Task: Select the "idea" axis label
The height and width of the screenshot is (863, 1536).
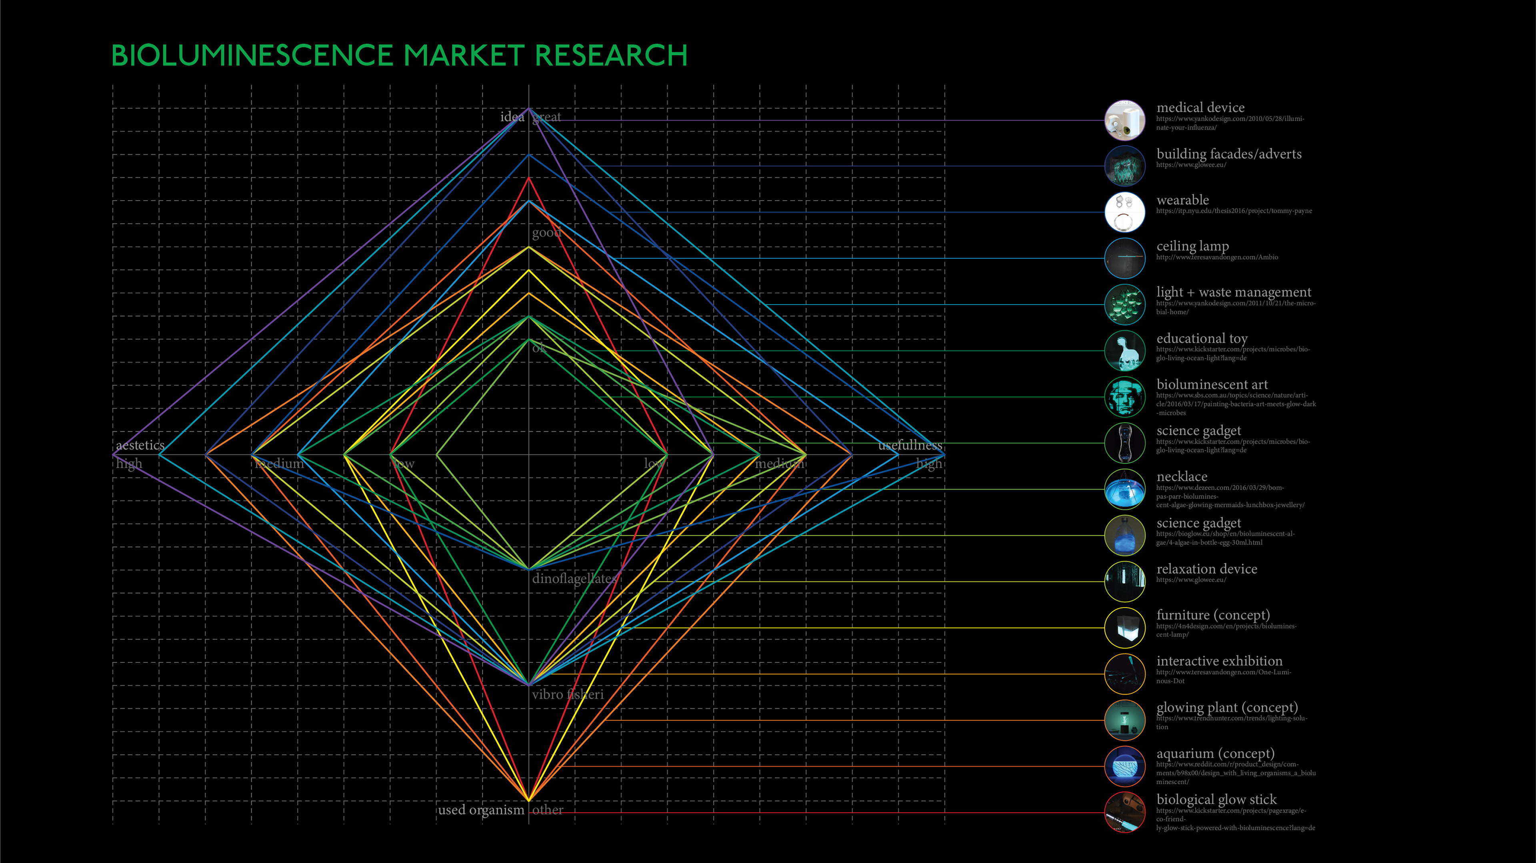Action: (x=512, y=117)
